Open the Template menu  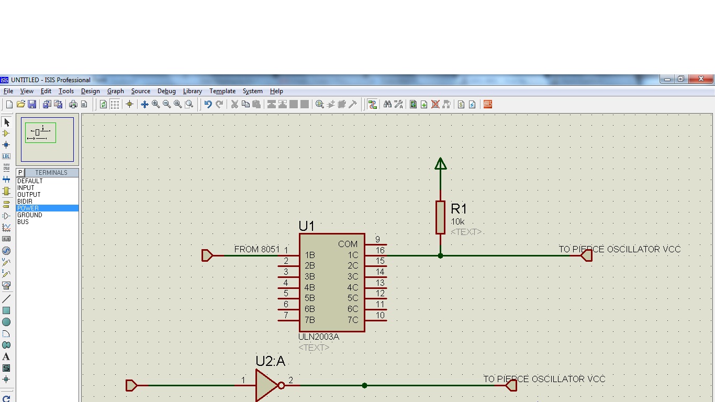coord(222,91)
